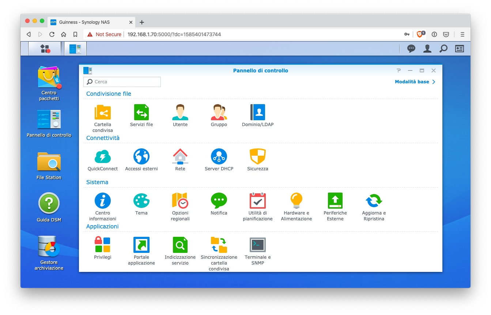
Task: Go to the browser home page
Action: (x=64, y=34)
